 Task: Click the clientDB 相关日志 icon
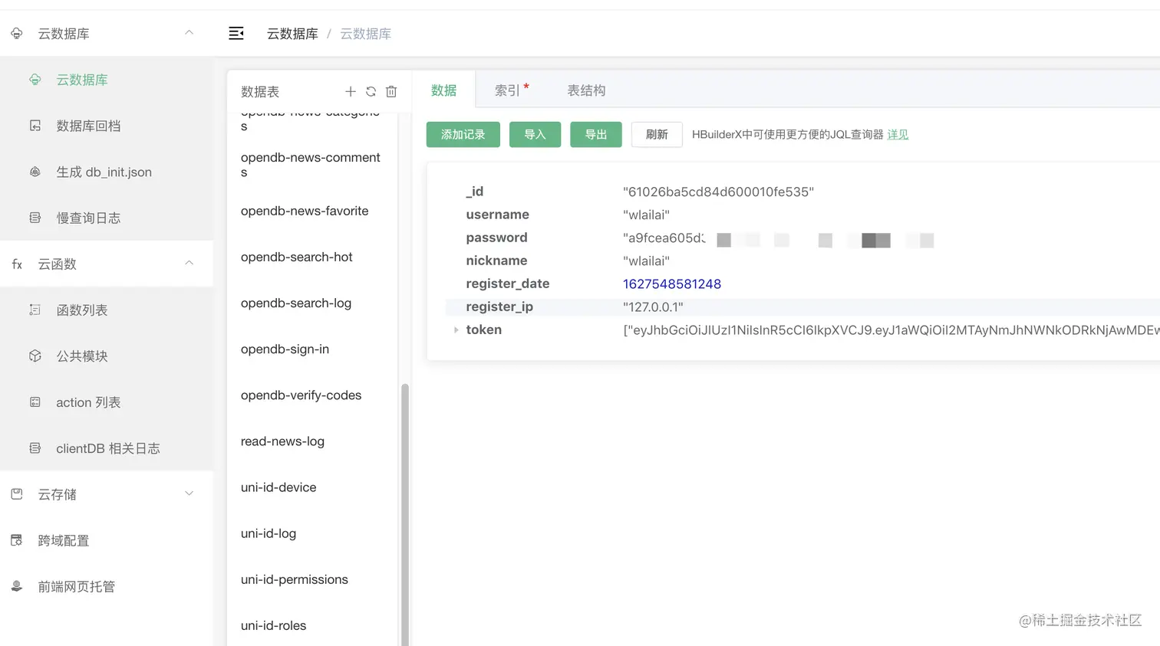pos(35,448)
